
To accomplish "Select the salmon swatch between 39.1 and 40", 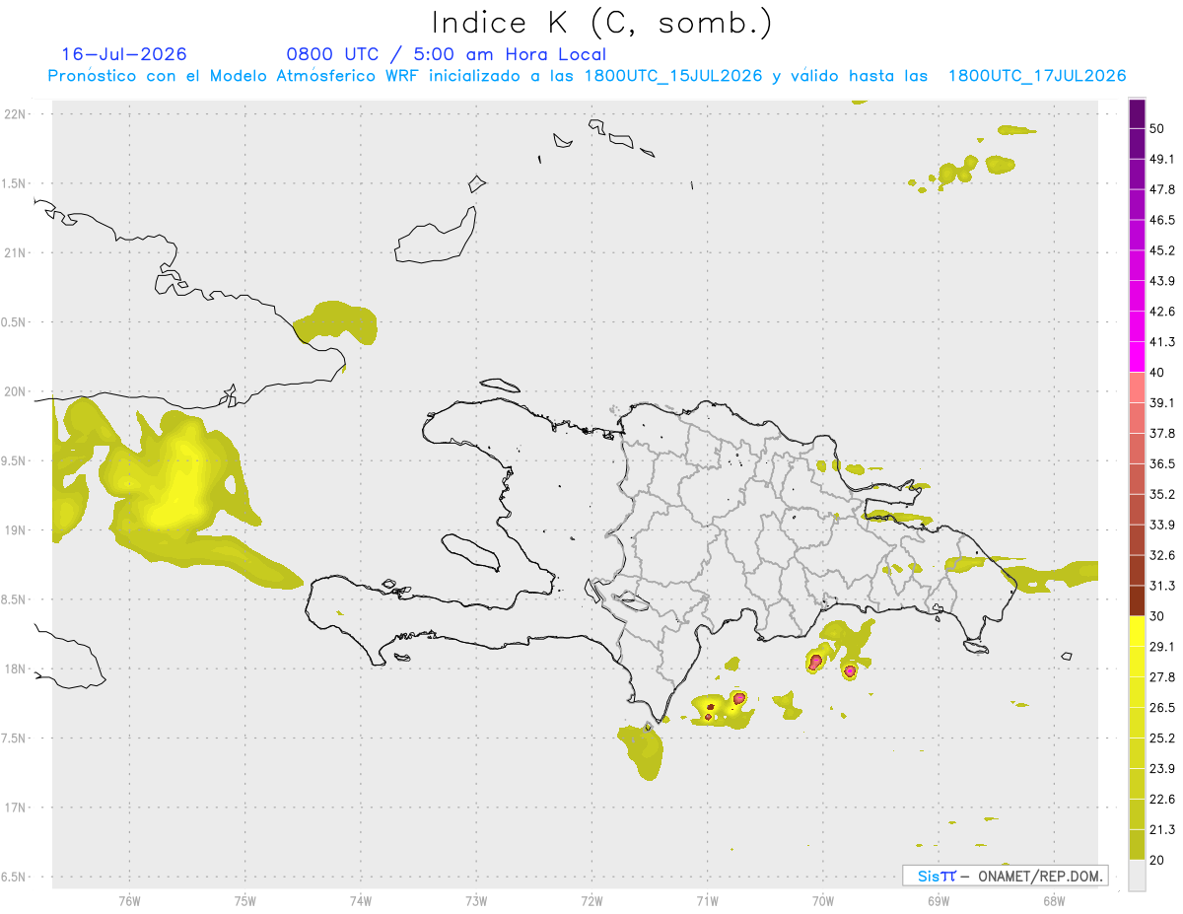I will pyautogui.click(x=1137, y=387).
